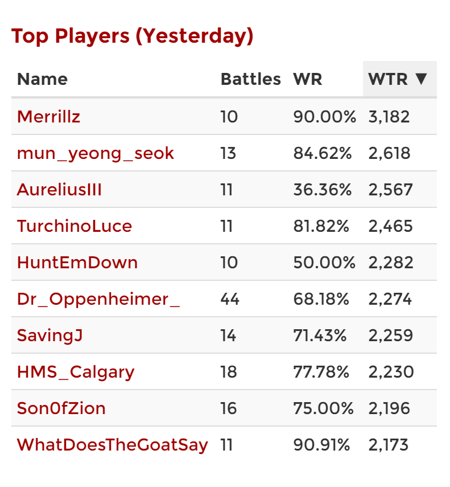Click Merrillz WTR value 3,182

point(389,117)
